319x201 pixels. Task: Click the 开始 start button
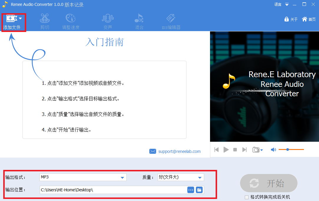(x=269, y=183)
